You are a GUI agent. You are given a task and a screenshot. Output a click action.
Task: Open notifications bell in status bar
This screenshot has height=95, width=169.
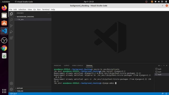166,94
